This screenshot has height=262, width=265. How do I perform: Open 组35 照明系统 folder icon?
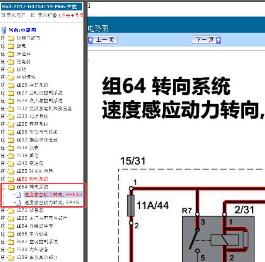pos(11,124)
